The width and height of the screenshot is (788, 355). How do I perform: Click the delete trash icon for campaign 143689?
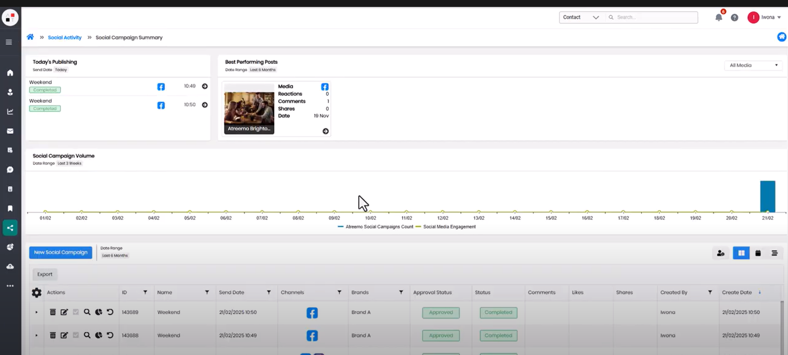pyautogui.click(x=53, y=312)
